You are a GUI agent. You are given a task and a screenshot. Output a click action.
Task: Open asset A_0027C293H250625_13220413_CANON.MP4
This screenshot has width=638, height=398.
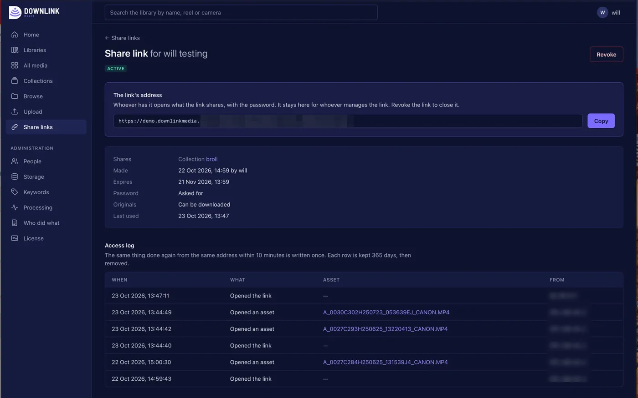(x=385, y=329)
